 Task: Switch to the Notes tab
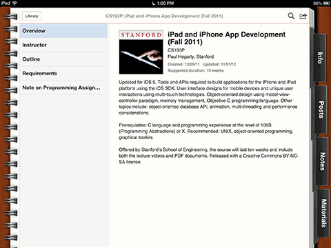click(322, 161)
